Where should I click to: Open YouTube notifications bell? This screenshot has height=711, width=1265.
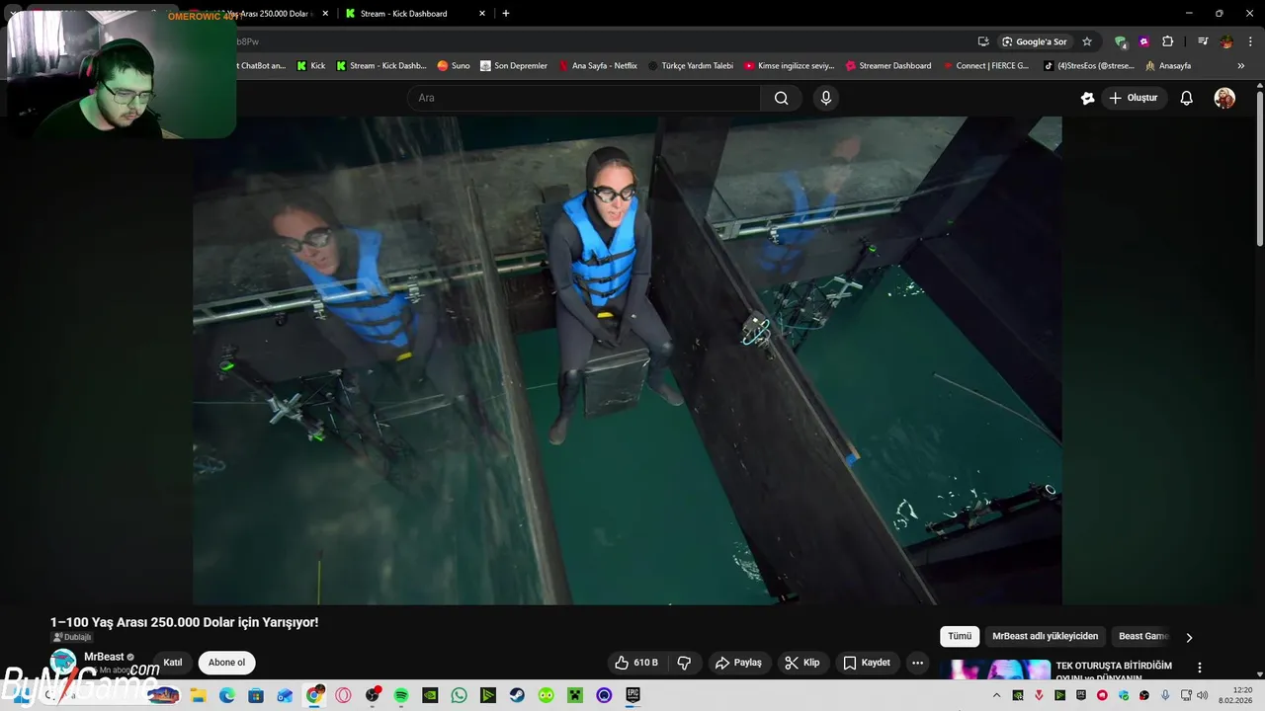pyautogui.click(x=1186, y=98)
